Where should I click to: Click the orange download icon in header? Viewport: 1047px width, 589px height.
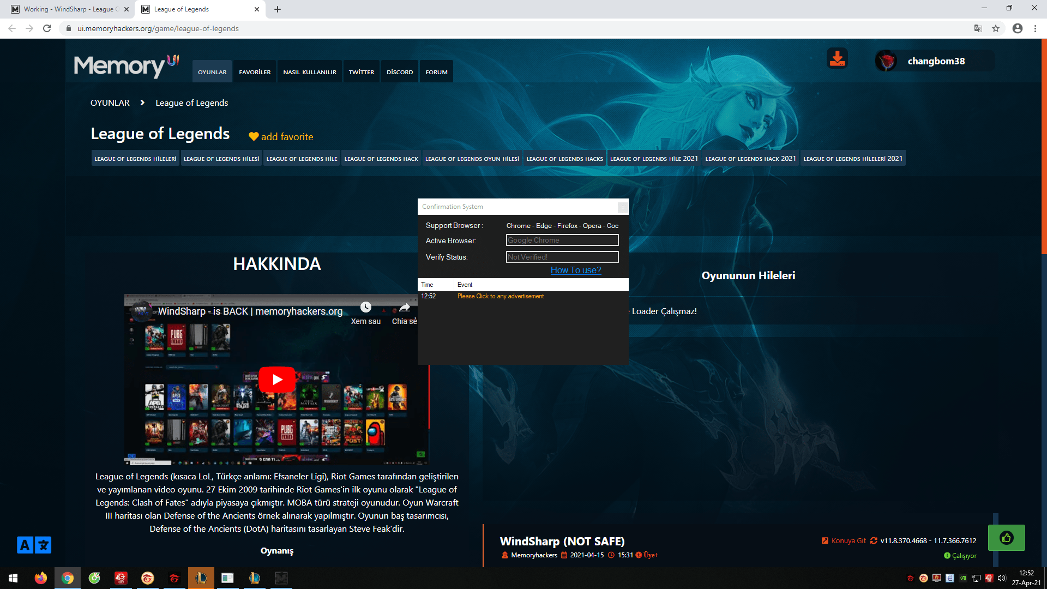[837, 58]
